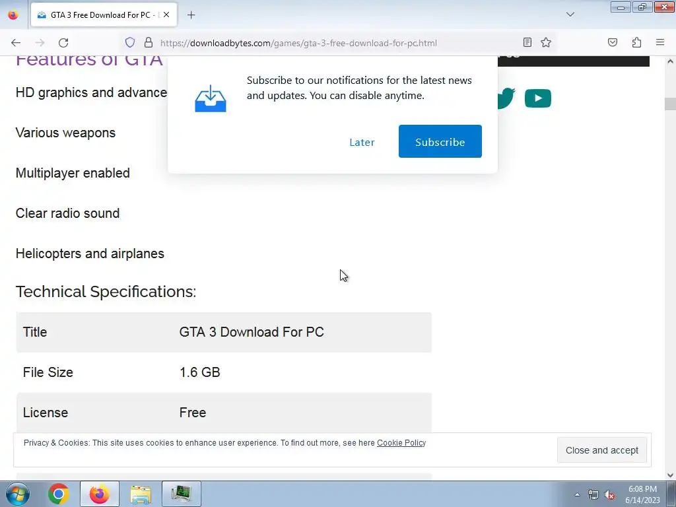This screenshot has width=676, height=507.
Task: Click the '1.6 GB' file size cell
Action: tap(199, 372)
